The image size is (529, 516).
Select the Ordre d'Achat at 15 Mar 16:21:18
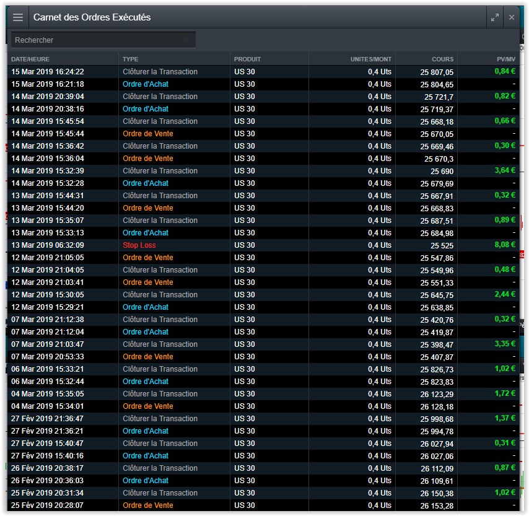click(146, 84)
